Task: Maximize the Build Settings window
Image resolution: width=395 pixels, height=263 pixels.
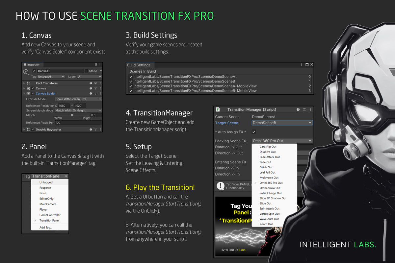Action: pos(307,65)
